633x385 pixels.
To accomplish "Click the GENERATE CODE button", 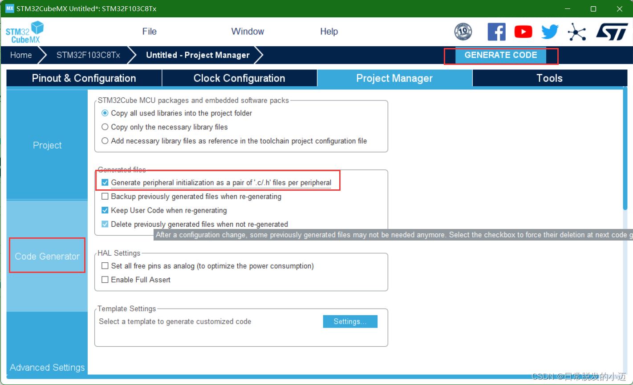I will [x=501, y=55].
